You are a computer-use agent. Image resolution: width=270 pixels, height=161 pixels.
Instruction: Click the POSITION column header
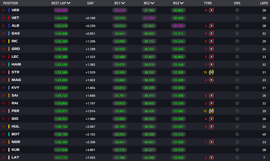point(11,3)
